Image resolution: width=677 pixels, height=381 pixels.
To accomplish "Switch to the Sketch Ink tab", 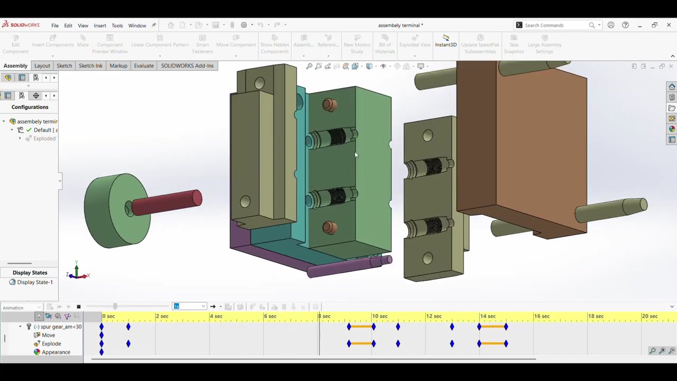I will coord(90,66).
